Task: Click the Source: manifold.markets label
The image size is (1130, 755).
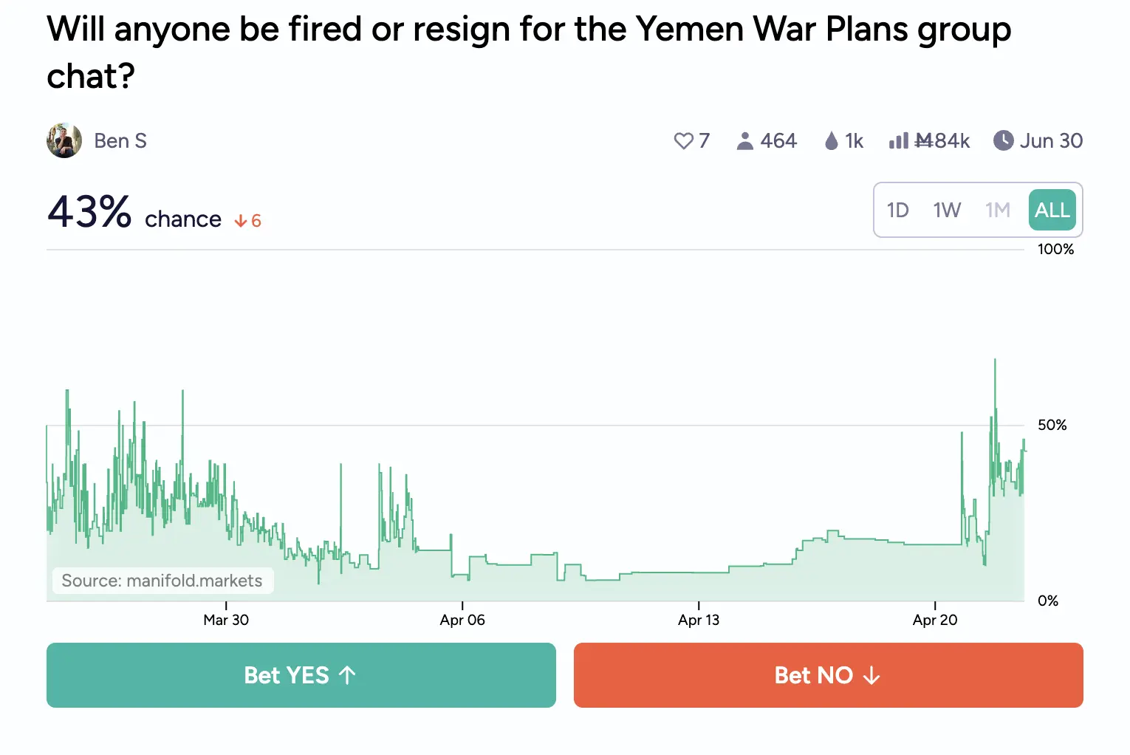Action: [162, 581]
